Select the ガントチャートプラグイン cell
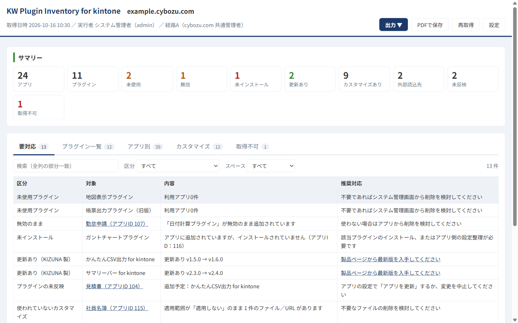Screen dimensions: 518x323 point(121,241)
